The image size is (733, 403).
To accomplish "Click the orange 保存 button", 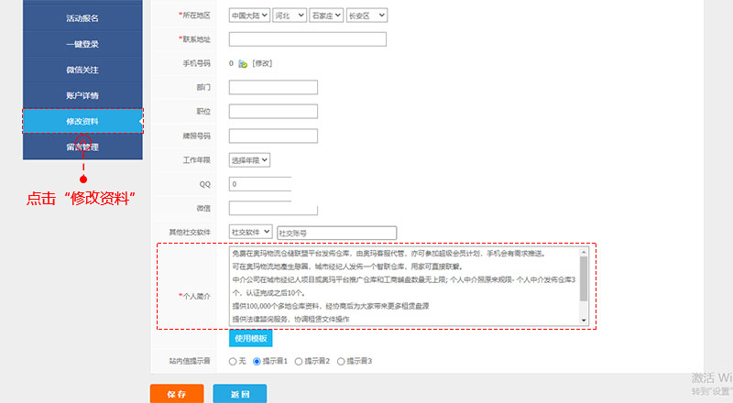I will point(177,394).
